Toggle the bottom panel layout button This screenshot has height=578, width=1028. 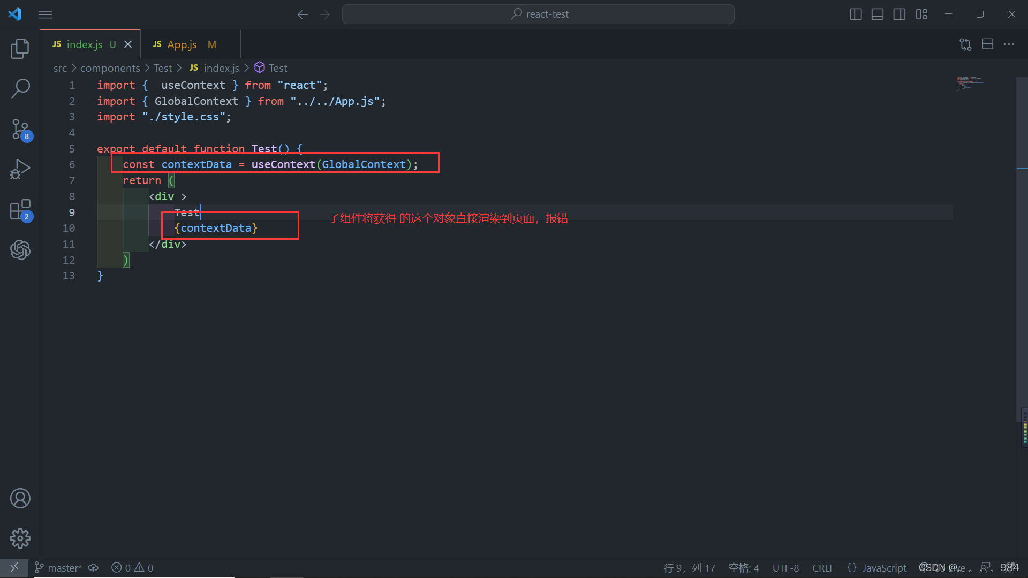pyautogui.click(x=878, y=14)
